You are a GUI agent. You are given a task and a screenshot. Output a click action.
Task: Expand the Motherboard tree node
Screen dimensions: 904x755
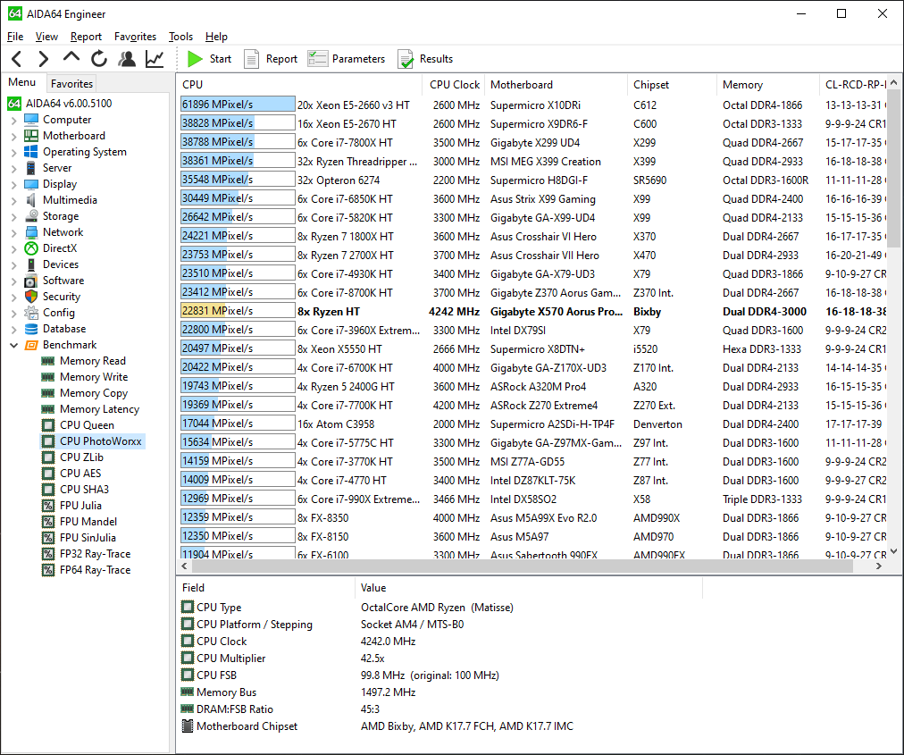coord(13,136)
